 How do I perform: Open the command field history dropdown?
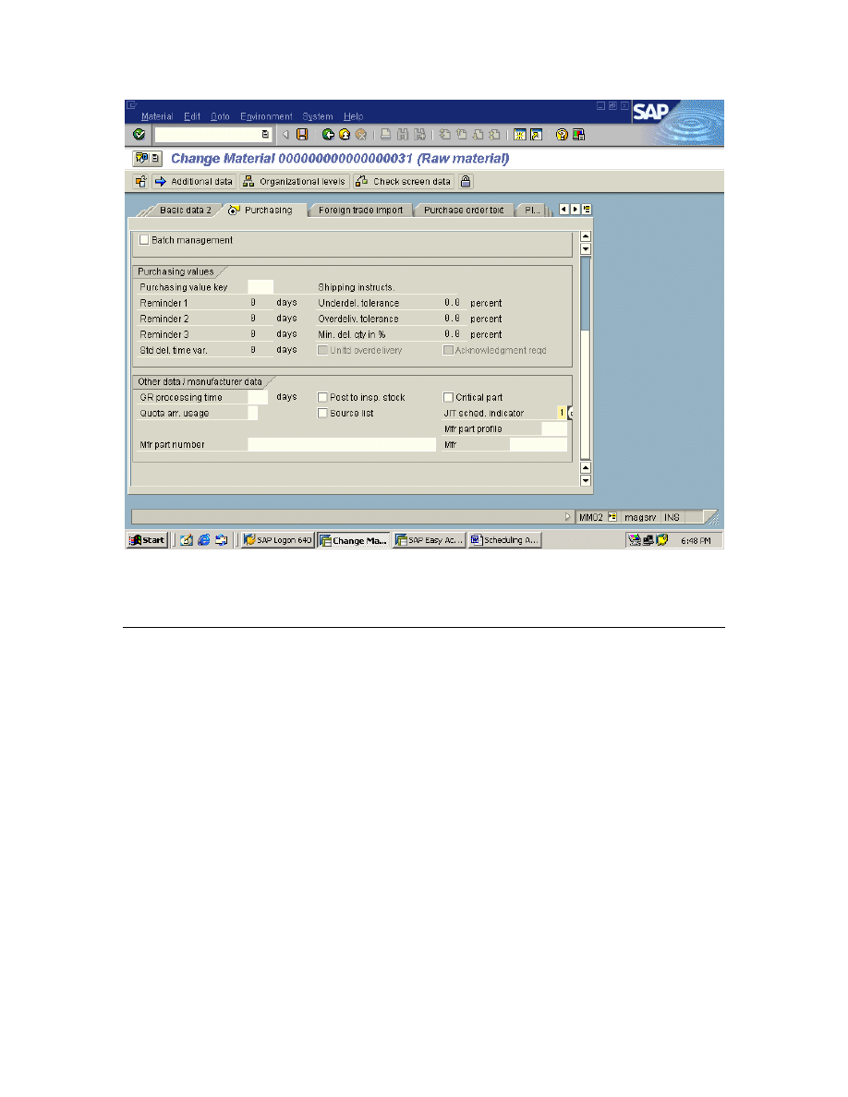266,135
